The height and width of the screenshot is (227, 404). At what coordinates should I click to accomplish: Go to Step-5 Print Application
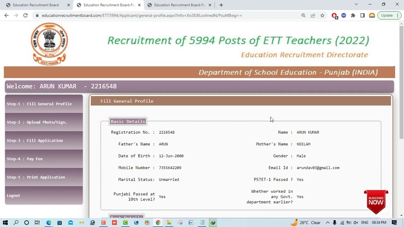pos(44,177)
